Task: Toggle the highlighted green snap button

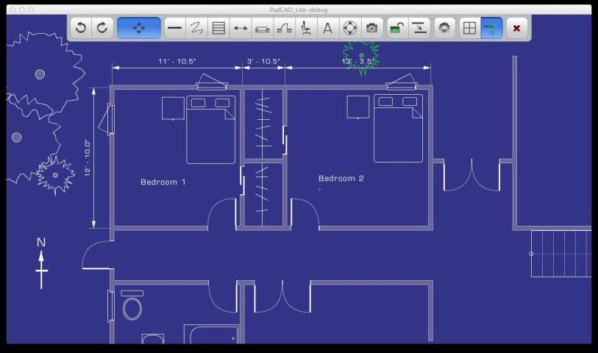Action: point(491,28)
